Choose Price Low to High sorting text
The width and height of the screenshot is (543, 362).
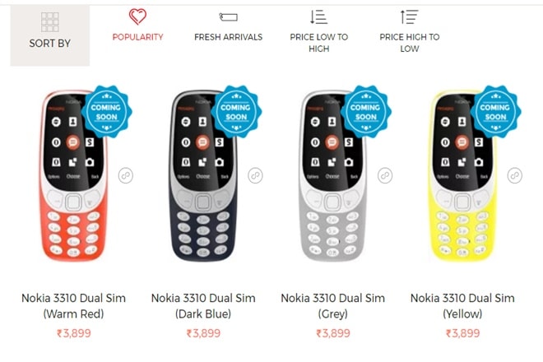[319, 43]
